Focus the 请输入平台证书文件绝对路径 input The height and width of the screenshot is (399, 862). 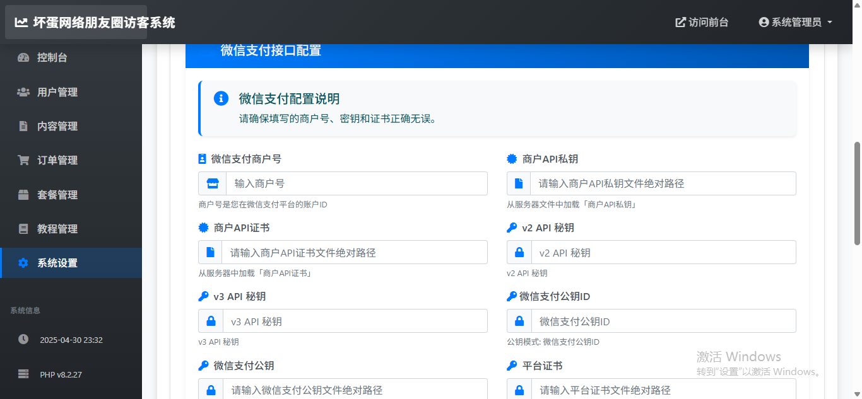pyautogui.click(x=664, y=390)
